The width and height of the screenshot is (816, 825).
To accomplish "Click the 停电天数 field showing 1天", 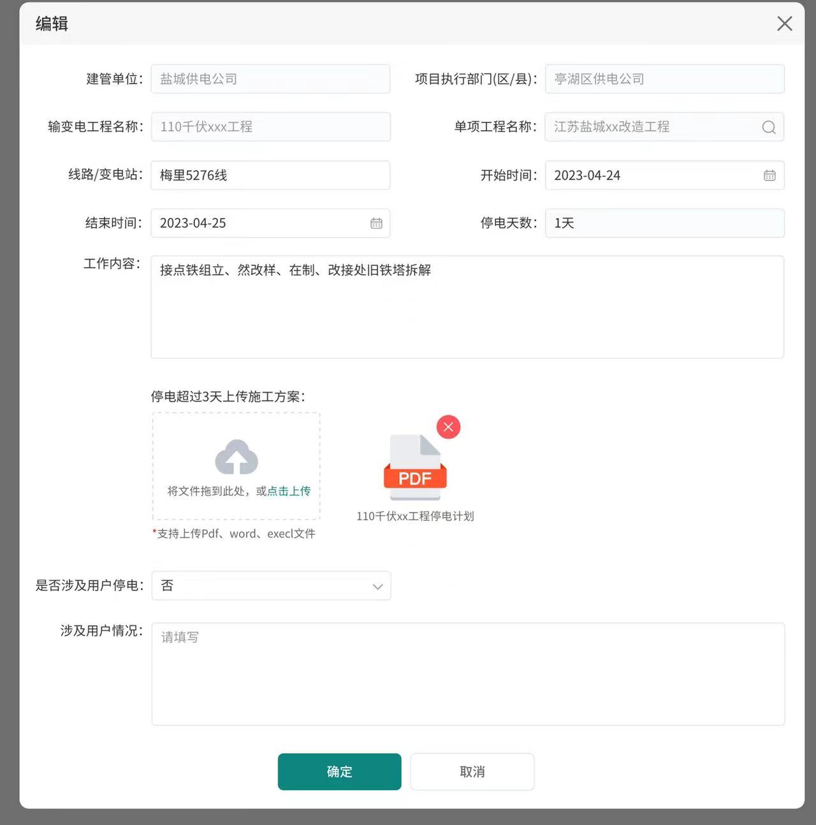I will point(664,223).
